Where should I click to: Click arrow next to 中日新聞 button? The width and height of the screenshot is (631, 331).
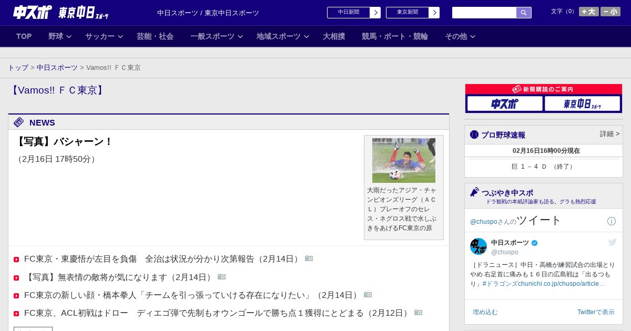click(x=375, y=13)
